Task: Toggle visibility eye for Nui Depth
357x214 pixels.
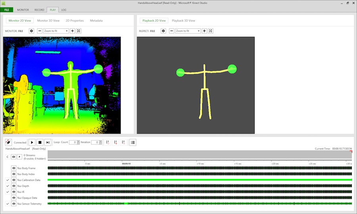Action: [14, 186]
